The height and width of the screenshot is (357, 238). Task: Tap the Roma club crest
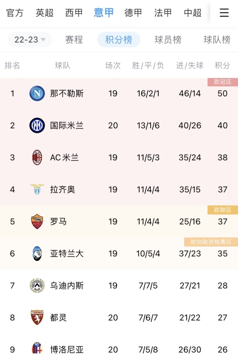(37, 222)
